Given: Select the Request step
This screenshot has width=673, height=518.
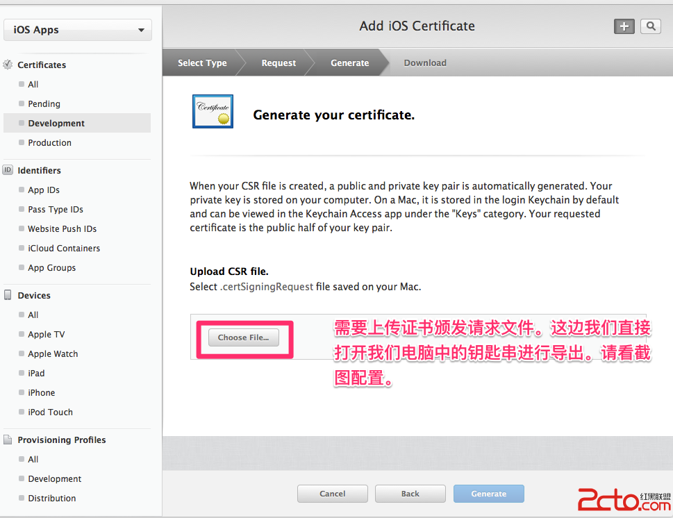Looking at the screenshot, I should [279, 62].
